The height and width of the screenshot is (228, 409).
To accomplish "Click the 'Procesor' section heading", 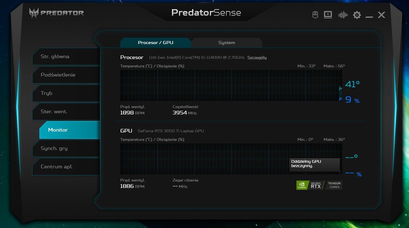I will pos(132,57).
